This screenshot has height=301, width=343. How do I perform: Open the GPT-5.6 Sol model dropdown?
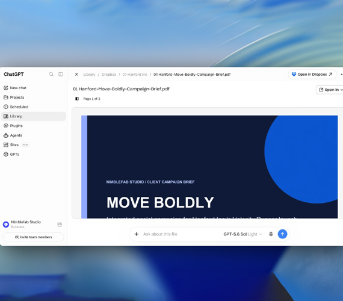(x=243, y=234)
